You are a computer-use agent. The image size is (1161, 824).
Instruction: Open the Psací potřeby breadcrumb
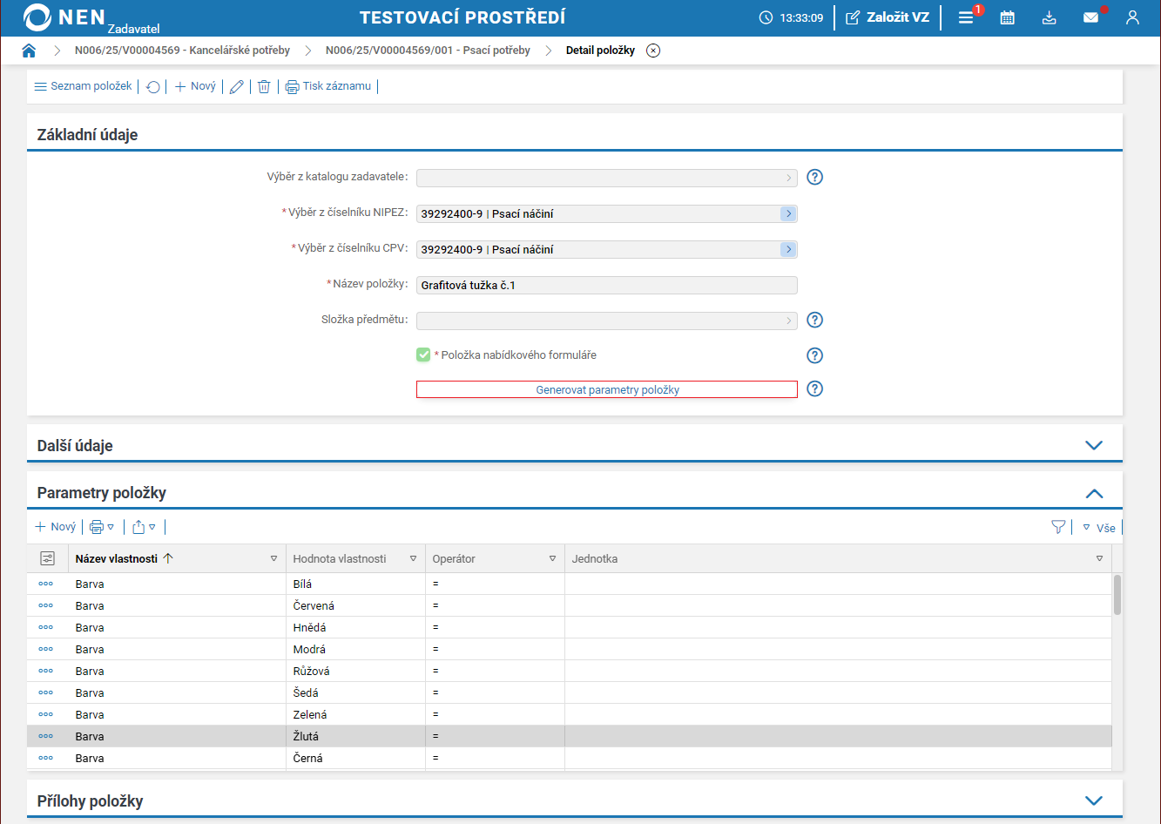428,51
